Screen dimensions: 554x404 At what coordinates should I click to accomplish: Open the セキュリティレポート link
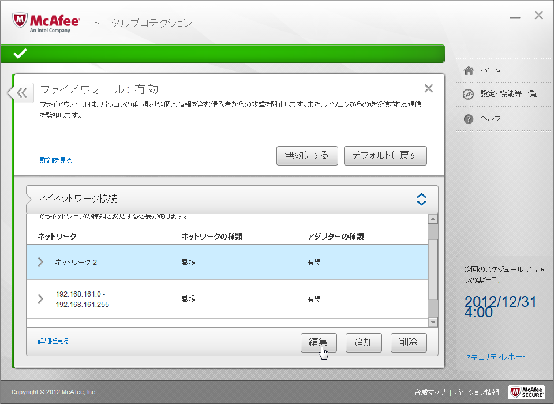pos(495,357)
